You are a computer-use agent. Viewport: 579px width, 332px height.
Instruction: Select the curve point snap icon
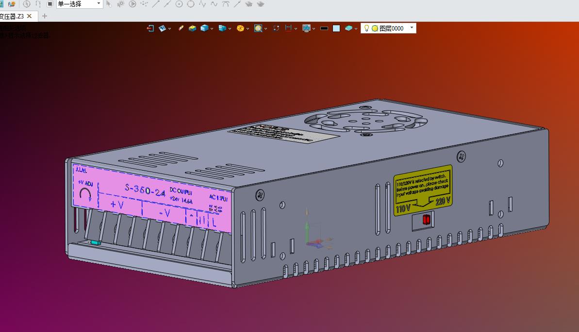pyautogui.click(x=202, y=4)
